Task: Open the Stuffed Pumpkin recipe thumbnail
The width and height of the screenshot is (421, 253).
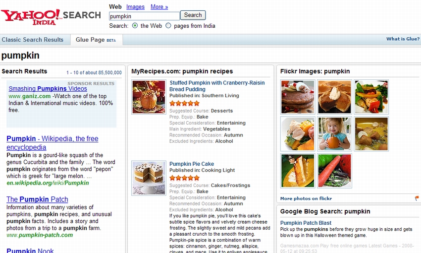Action: (149, 97)
